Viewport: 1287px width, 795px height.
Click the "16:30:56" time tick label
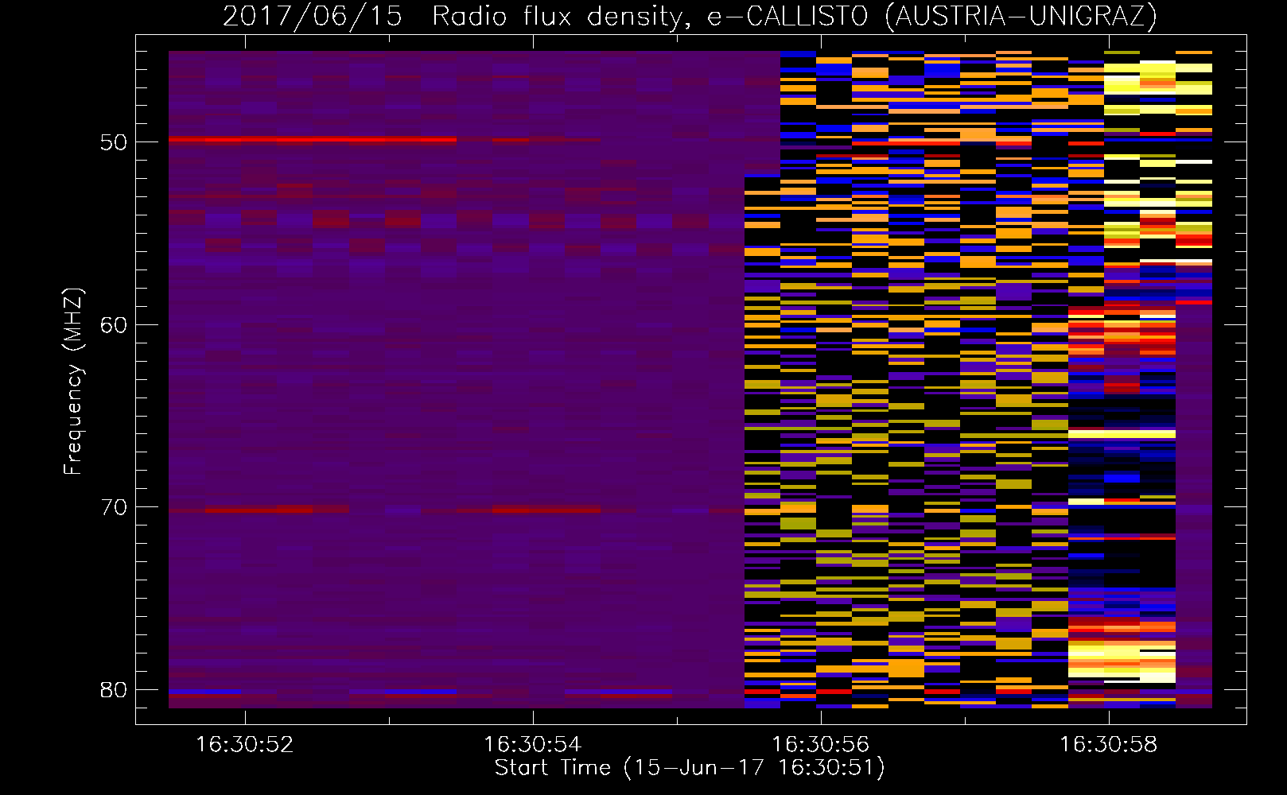click(821, 745)
